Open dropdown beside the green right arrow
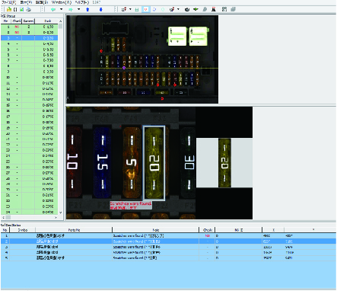The image size is (337, 291). coord(78,9)
